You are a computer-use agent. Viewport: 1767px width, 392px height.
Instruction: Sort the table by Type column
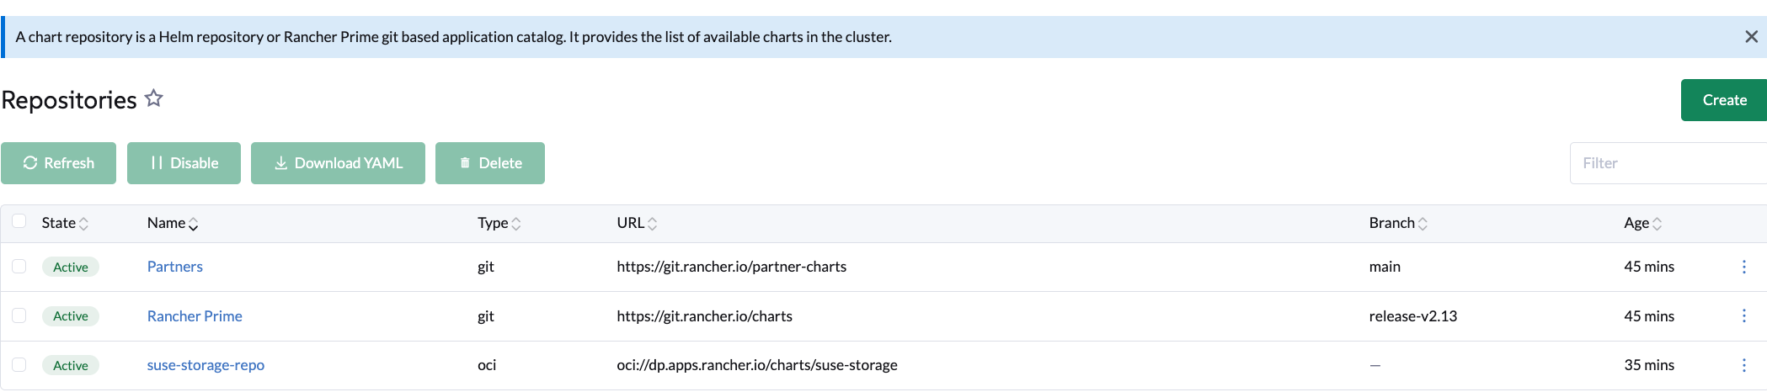click(499, 223)
